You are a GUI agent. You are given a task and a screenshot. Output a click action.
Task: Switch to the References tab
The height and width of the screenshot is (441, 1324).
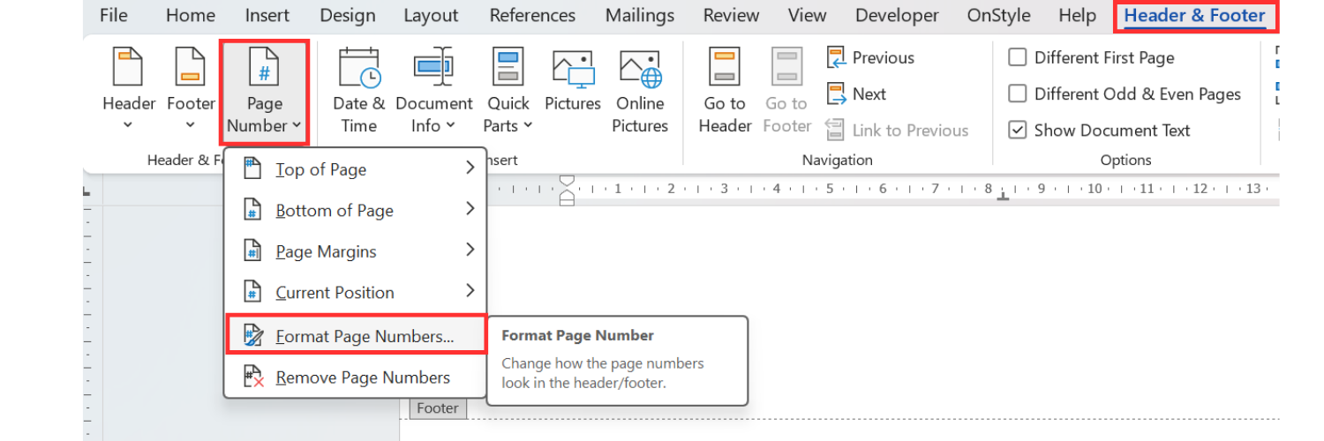tap(532, 15)
